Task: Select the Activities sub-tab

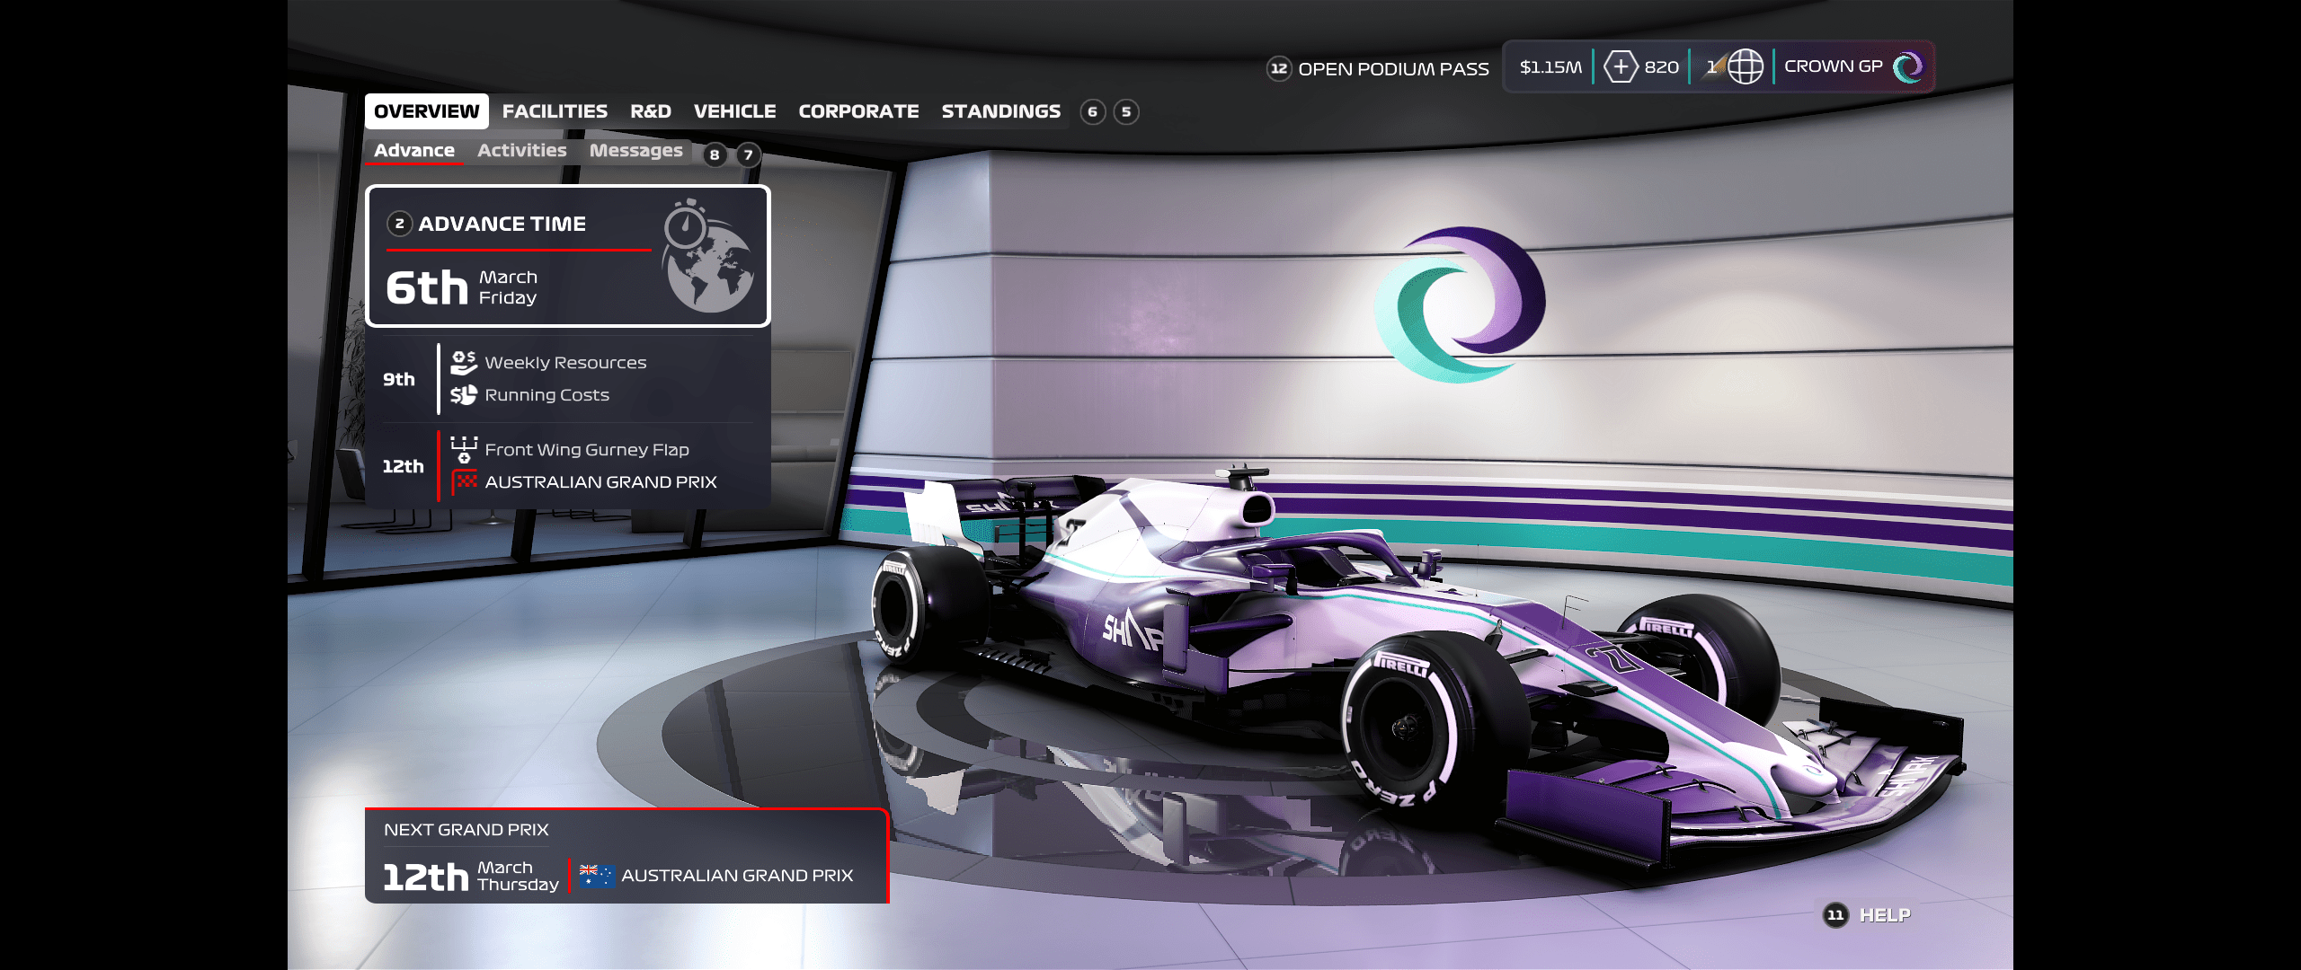Action: click(x=521, y=151)
